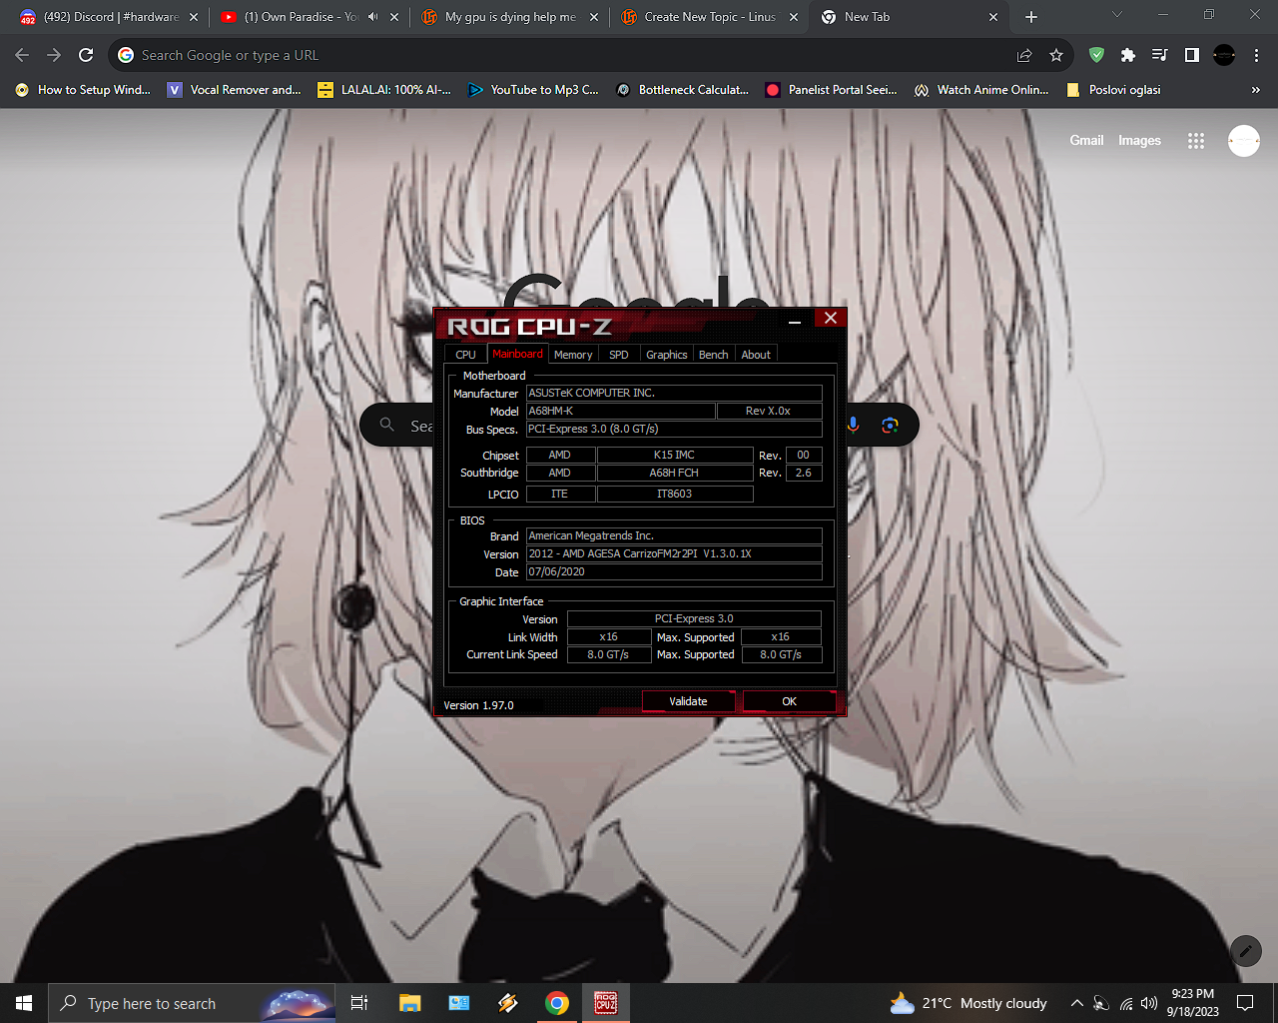
Task: Customize this page pencil button
Action: [1245, 951]
